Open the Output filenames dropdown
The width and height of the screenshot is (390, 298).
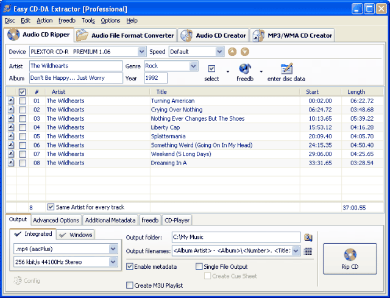pyautogui.click(x=296, y=250)
